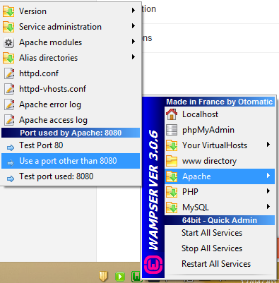Click the yellow shield tray icon in taskbar
The width and height of the screenshot is (279, 283).
103,276
